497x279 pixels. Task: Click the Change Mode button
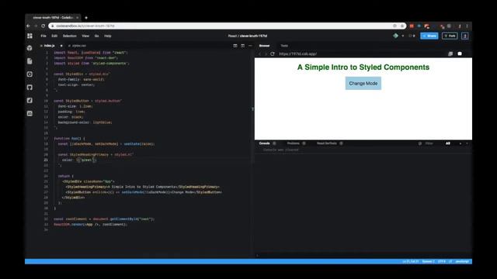pyautogui.click(x=363, y=83)
